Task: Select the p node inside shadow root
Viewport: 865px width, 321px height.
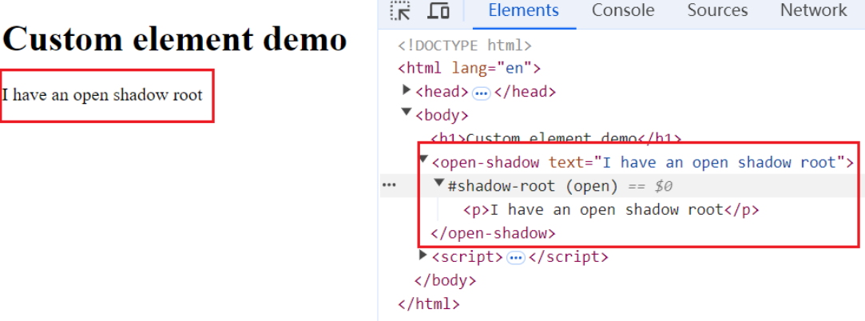Action: (611, 210)
